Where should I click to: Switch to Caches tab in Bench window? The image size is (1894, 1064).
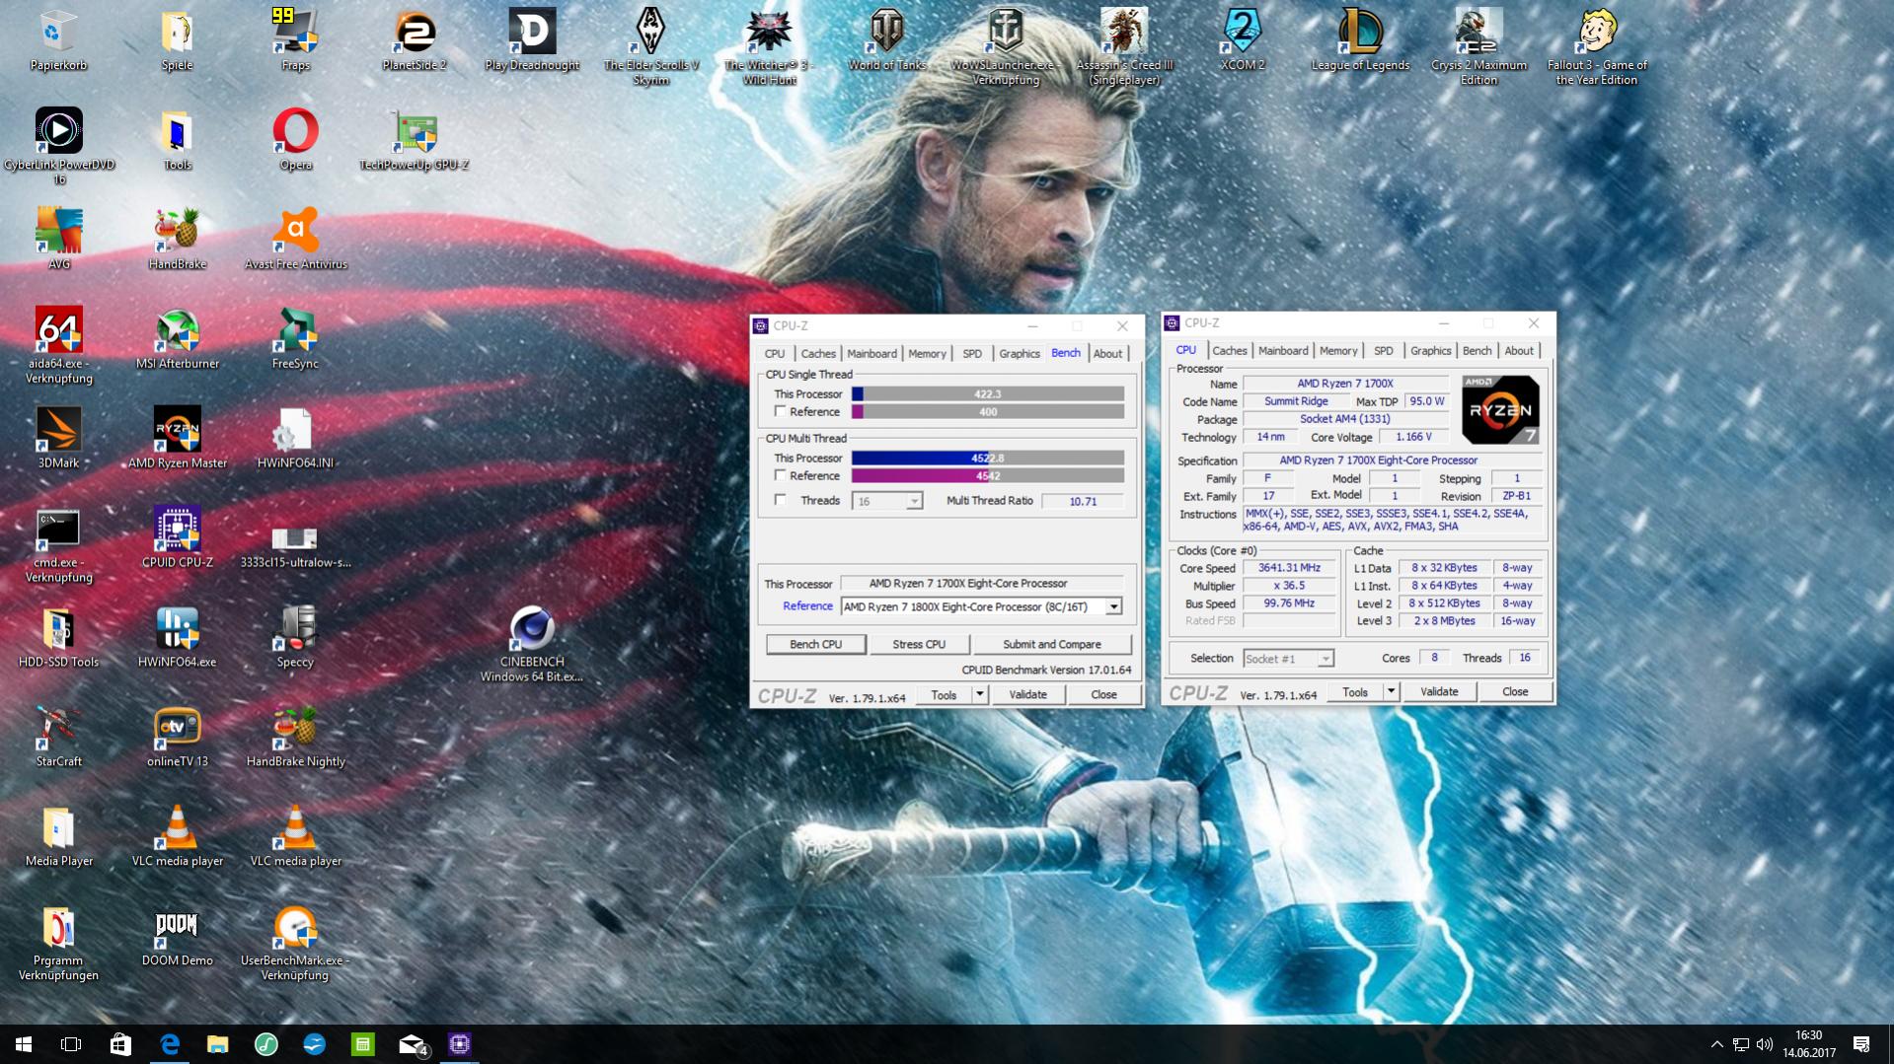[x=817, y=353]
